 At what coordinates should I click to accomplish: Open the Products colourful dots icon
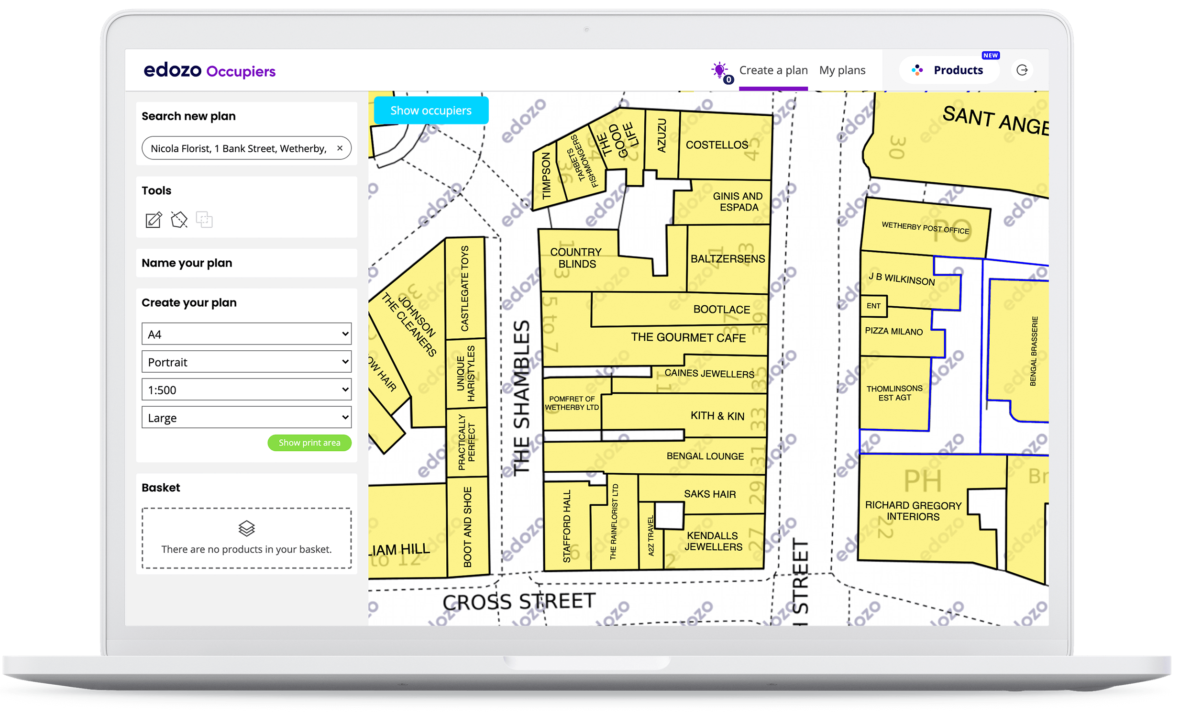(917, 70)
